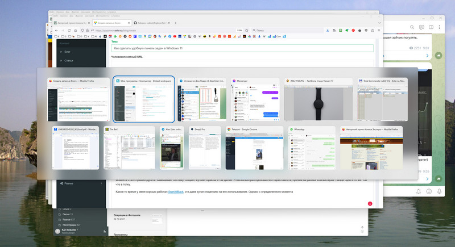
Task: Click the notification bell icon at bottom right
Action: 417,191
